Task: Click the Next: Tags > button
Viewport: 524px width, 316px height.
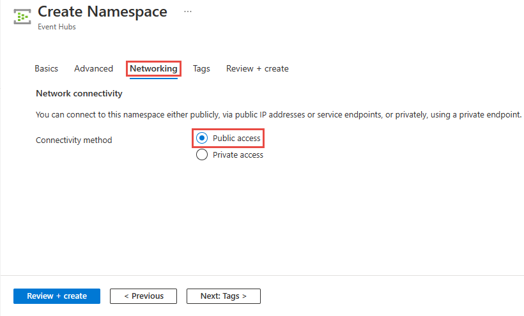Action: pos(223,296)
